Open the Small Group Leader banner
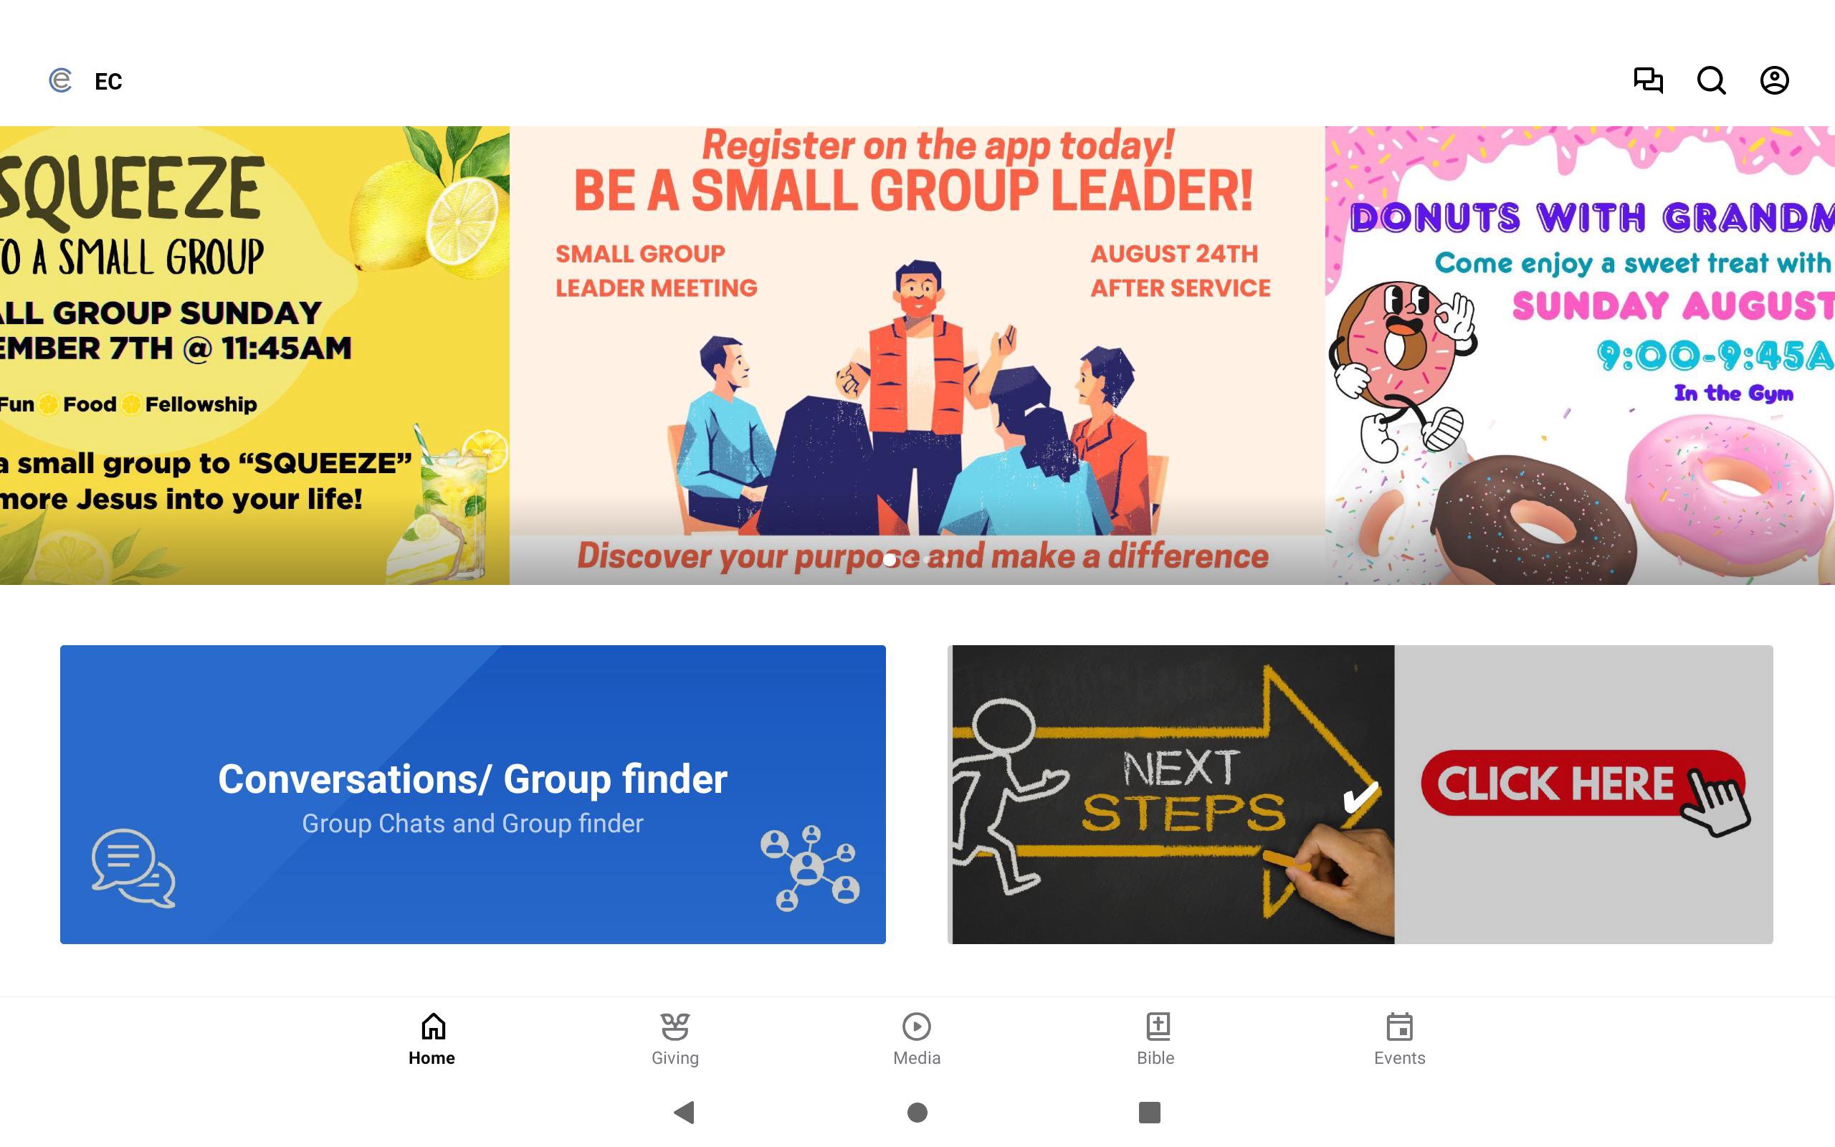This screenshot has width=1835, height=1147. point(917,355)
